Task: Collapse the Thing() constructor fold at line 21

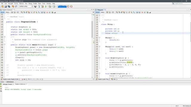Action: tap(99, 38)
